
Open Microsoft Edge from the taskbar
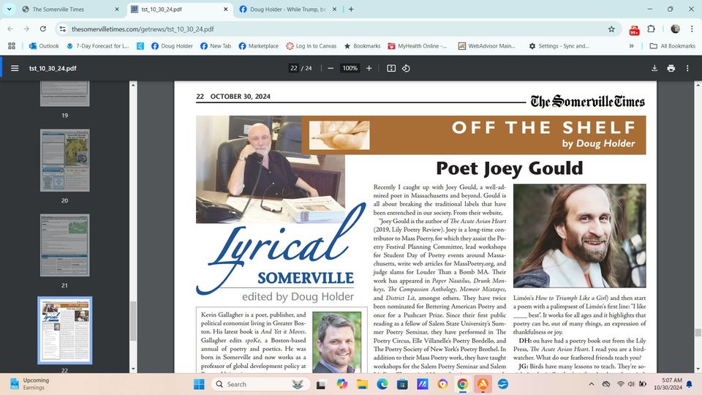pos(382,384)
